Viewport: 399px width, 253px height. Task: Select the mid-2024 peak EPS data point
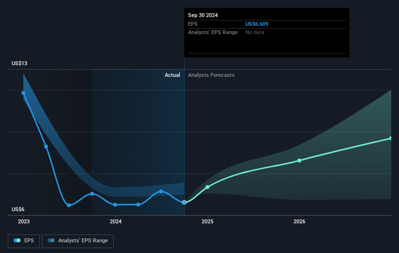[x=161, y=191]
